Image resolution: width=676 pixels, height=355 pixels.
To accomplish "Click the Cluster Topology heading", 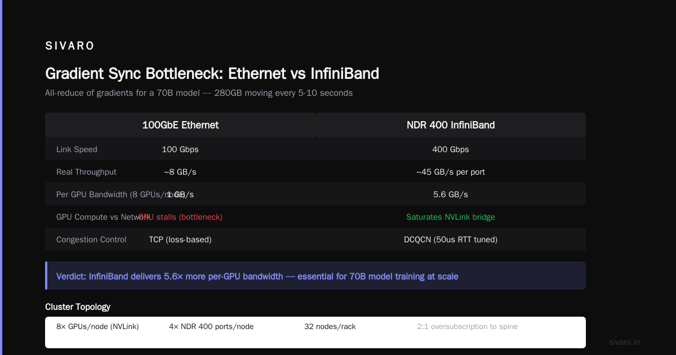I will tap(78, 307).
